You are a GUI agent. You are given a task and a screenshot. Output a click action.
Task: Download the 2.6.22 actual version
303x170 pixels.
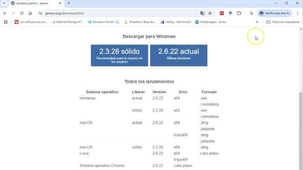(179, 55)
